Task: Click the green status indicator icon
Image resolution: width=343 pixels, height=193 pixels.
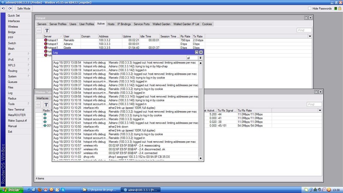Action: coord(336,8)
